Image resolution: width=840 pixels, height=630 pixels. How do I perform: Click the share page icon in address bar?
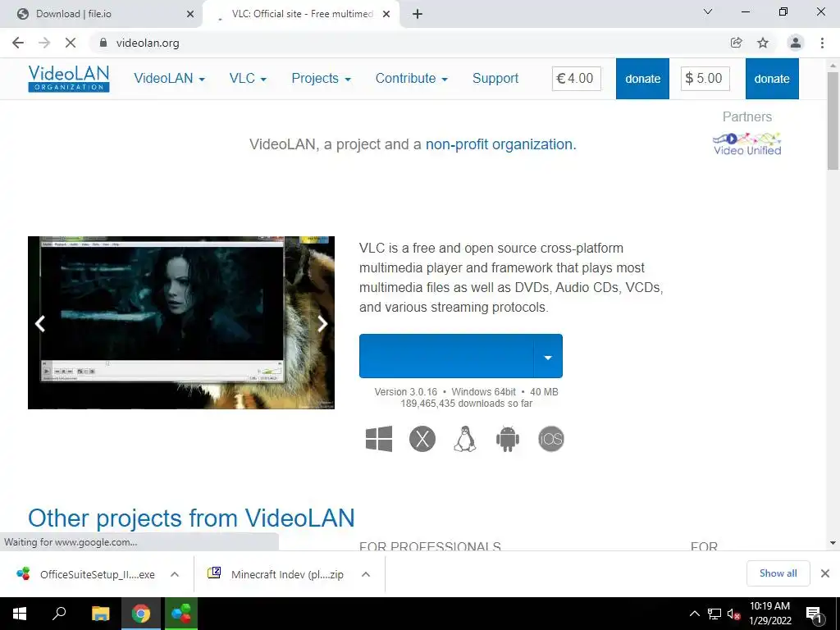(737, 43)
